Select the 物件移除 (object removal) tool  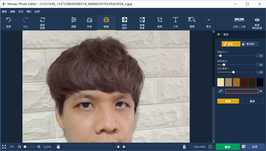coord(124,21)
